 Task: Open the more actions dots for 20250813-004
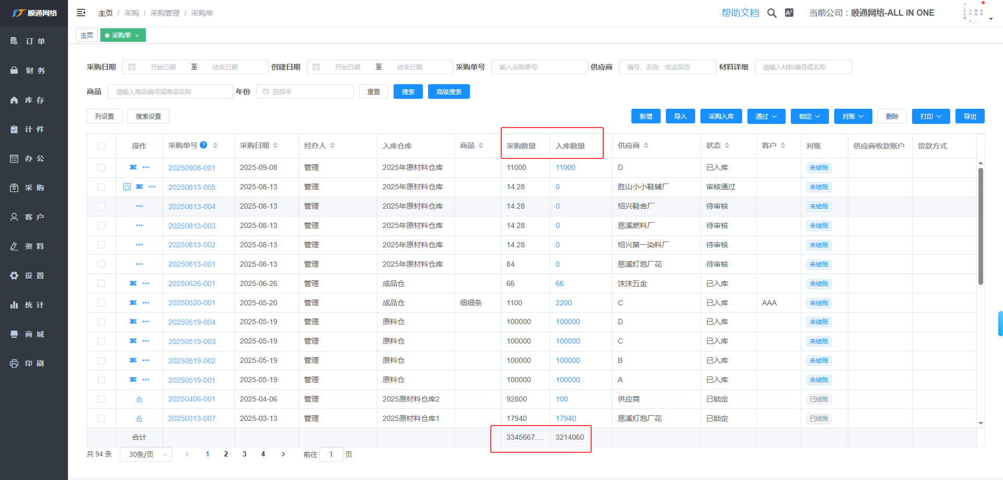click(x=139, y=207)
